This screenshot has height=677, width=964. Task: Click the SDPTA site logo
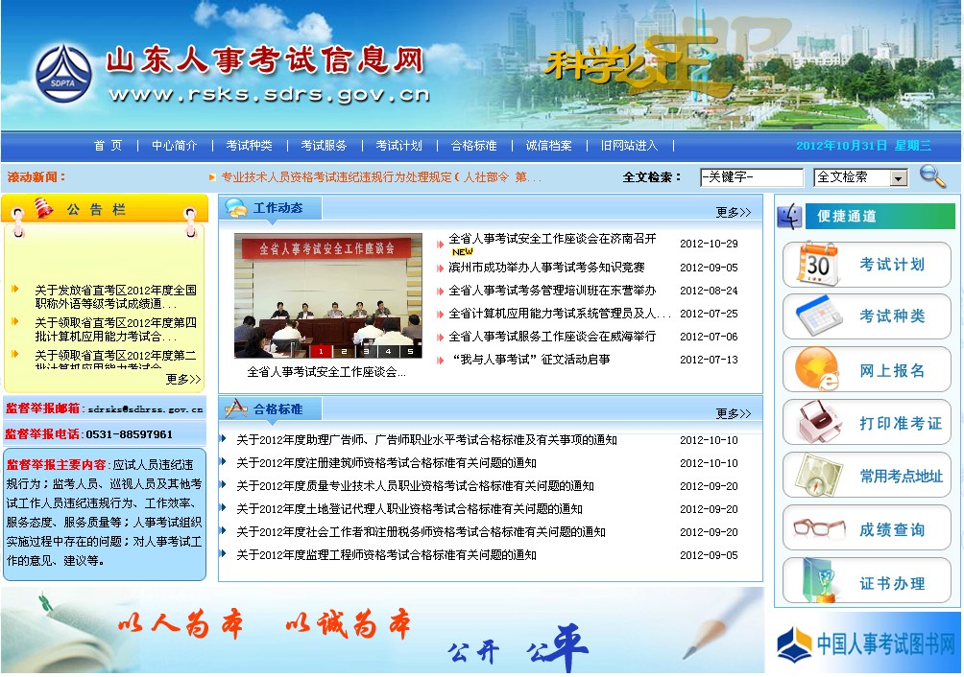click(63, 74)
